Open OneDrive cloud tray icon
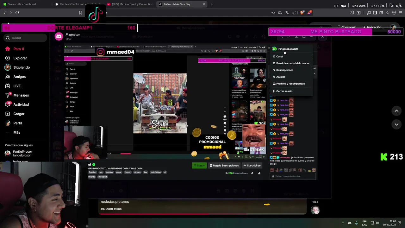This screenshot has height=228, width=405. pyautogui.click(x=350, y=223)
